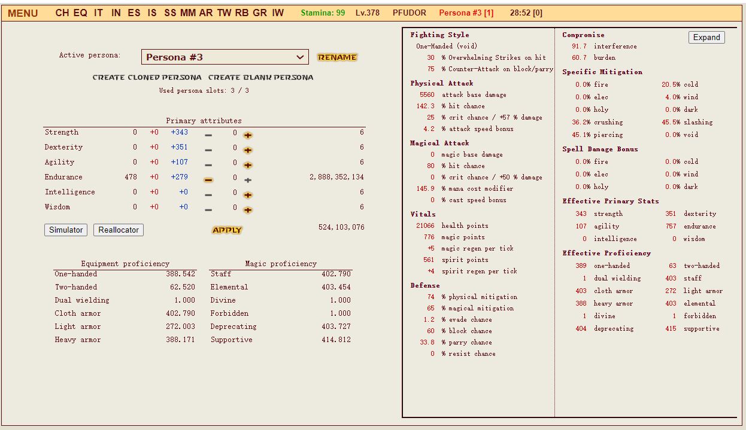
Task: Click the minus icon for Wisdom
Action: coord(208,210)
